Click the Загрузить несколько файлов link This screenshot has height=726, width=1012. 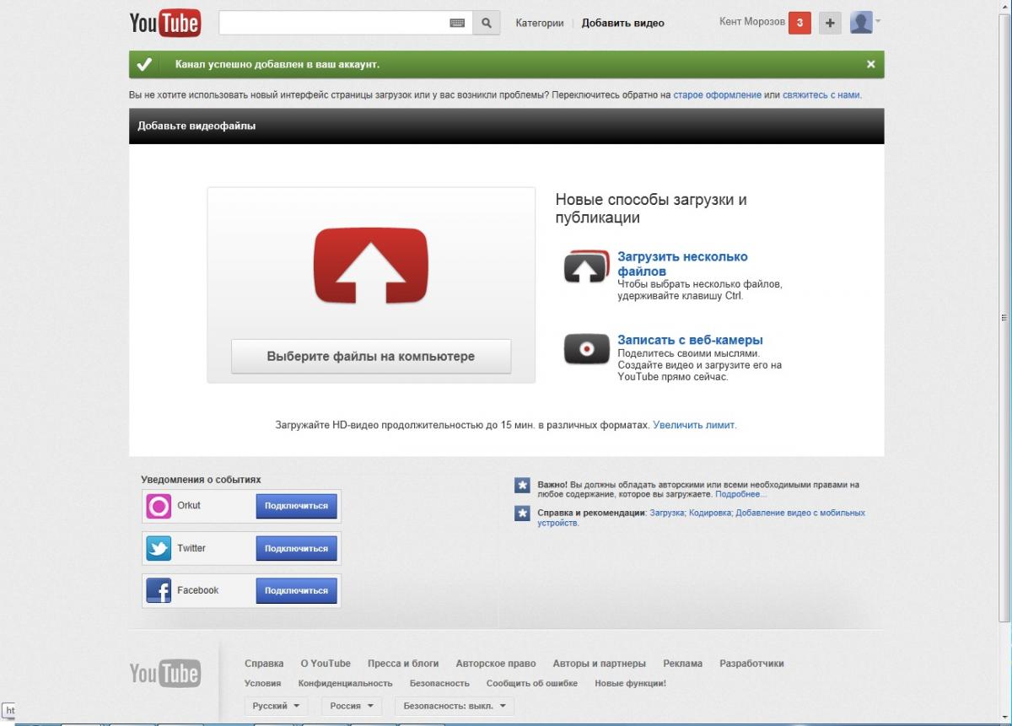[682, 264]
